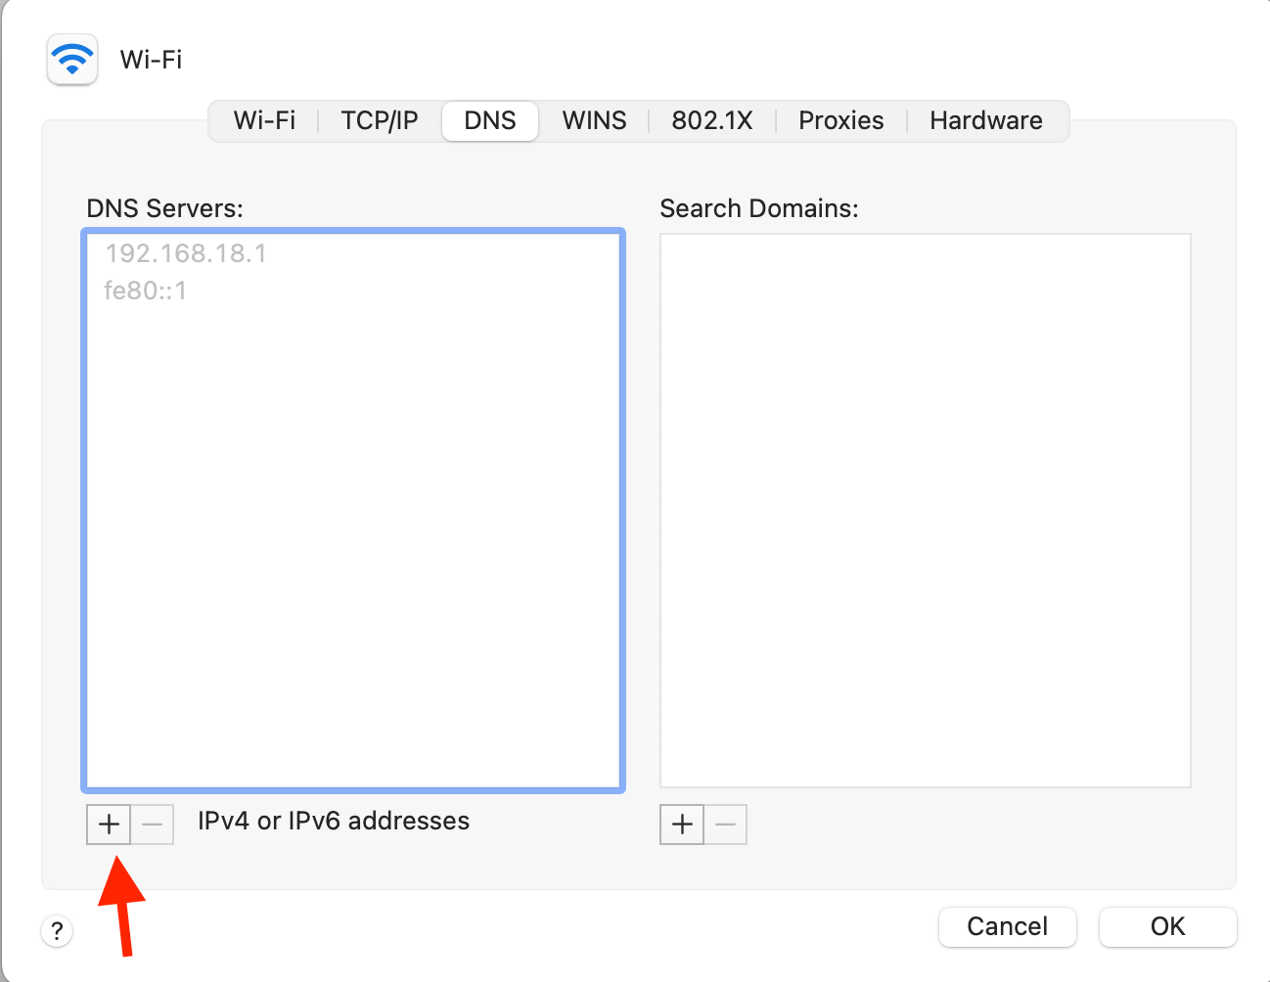Screen dimensions: 1270x982
Task: Select the Hardware tab
Action: [985, 119]
